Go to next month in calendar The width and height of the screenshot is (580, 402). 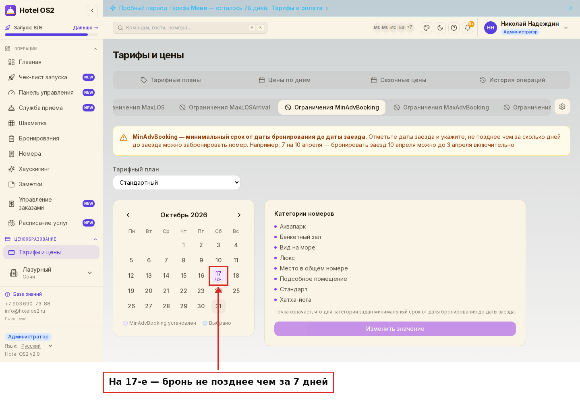coord(239,215)
